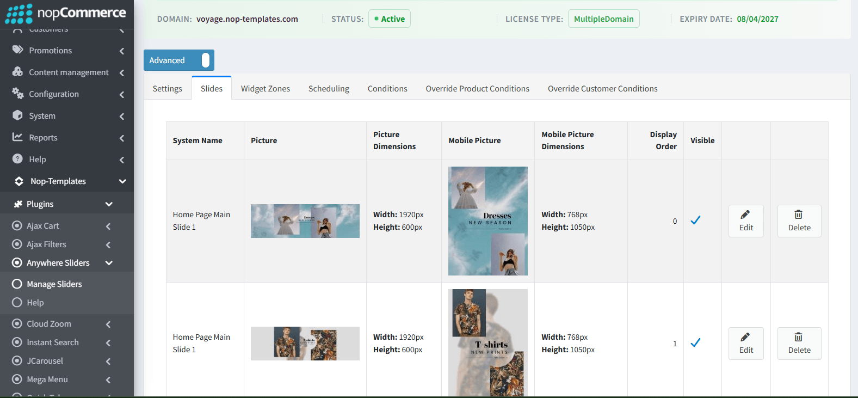Viewport: 858px width, 398px height.
Task: Click the Ajax Cart circle icon
Action: pyautogui.click(x=17, y=225)
